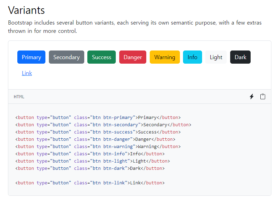Open the example in StackBlitz (lightning icon)
278x202 pixels.
coord(252,97)
